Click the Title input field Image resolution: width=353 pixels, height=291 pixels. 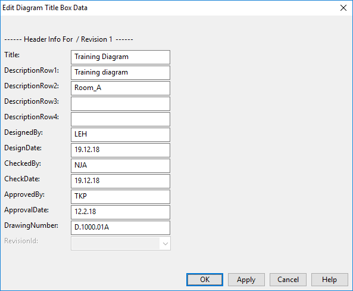pos(120,57)
